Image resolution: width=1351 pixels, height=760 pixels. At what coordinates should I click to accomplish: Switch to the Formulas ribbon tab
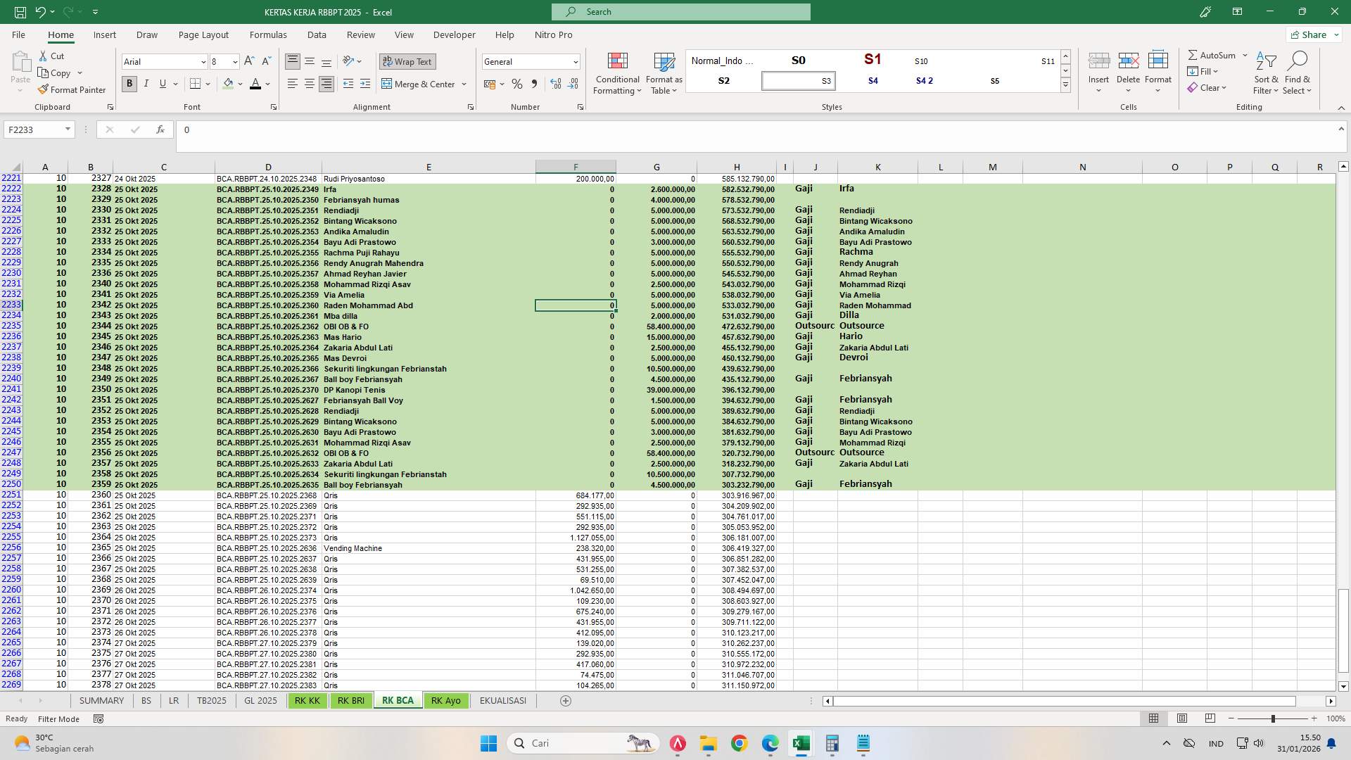coord(268,34)
